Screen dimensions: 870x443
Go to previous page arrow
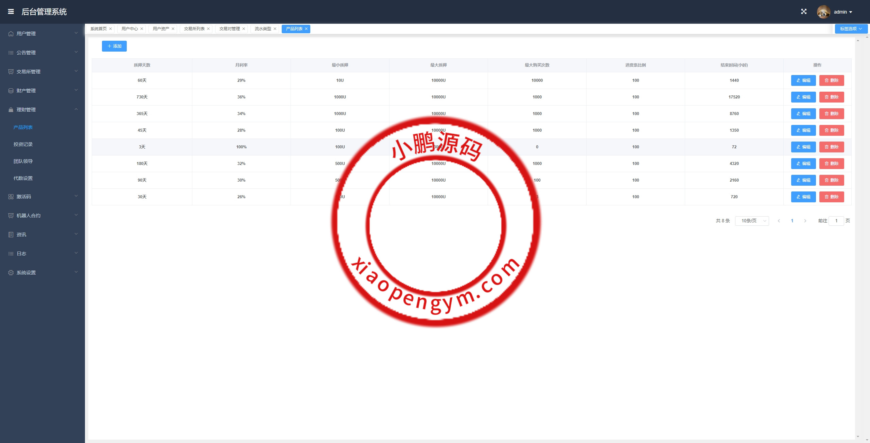pos(779,221)
